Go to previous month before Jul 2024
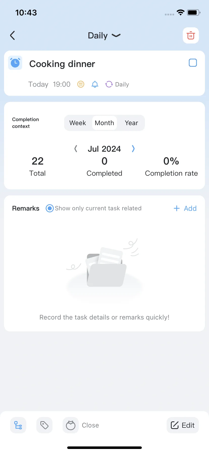 point(76,149)
